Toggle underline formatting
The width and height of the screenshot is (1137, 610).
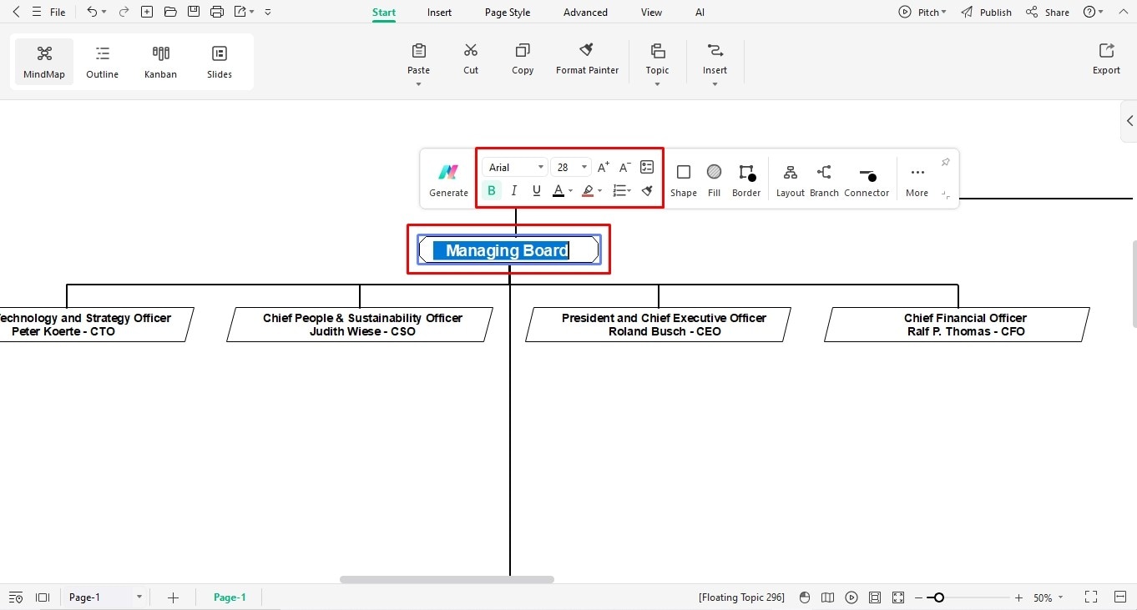click(536, 190)
